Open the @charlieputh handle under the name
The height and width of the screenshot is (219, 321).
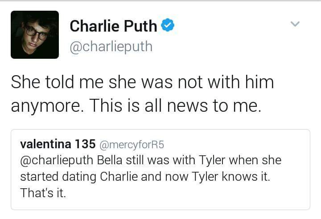coord(111,46)
